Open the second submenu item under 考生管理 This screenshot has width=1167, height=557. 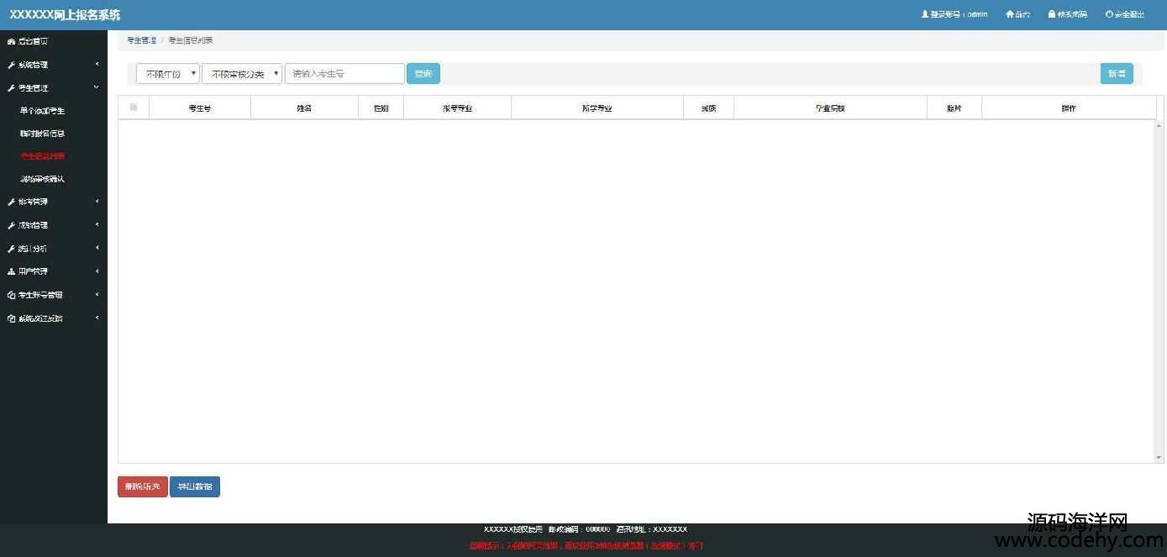[x=43, y=134]
